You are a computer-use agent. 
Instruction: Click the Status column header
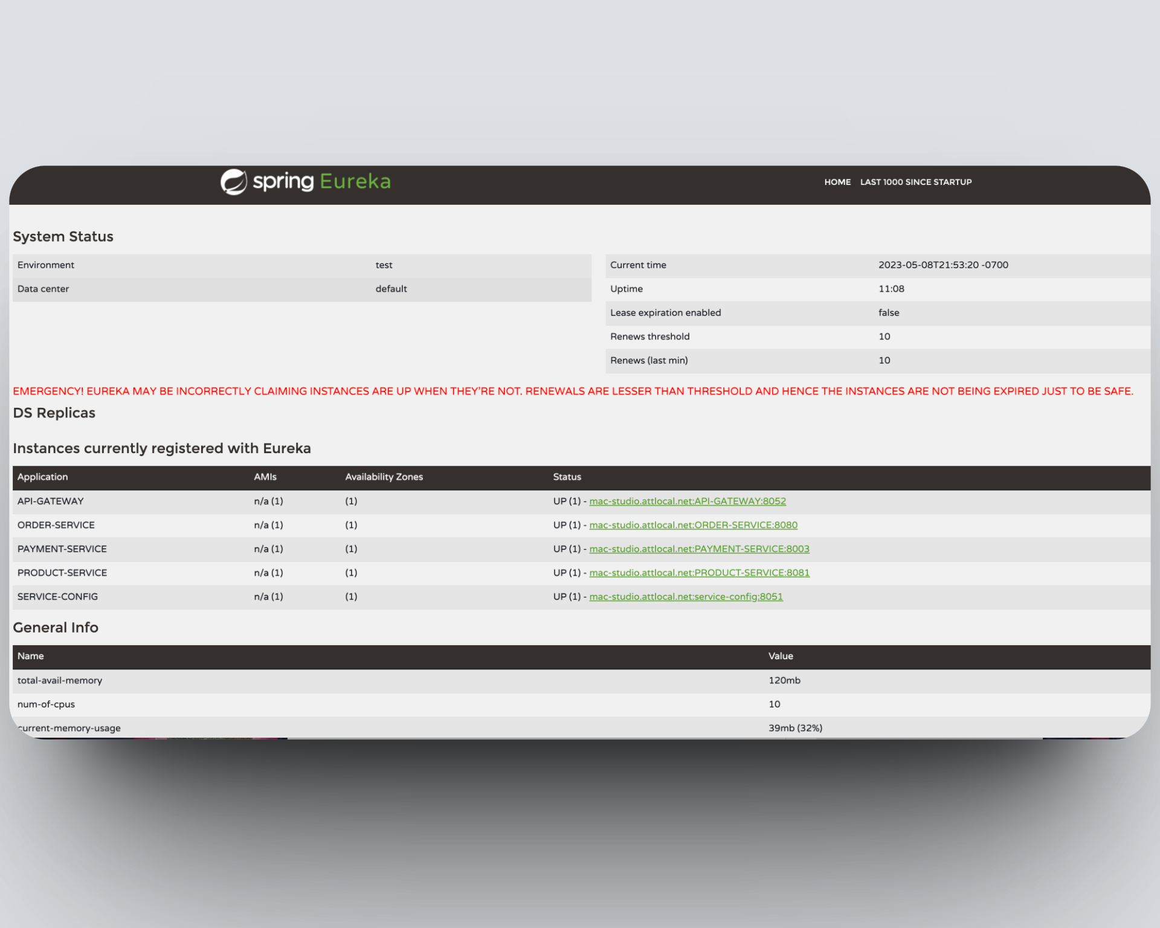tap(567, 477)
